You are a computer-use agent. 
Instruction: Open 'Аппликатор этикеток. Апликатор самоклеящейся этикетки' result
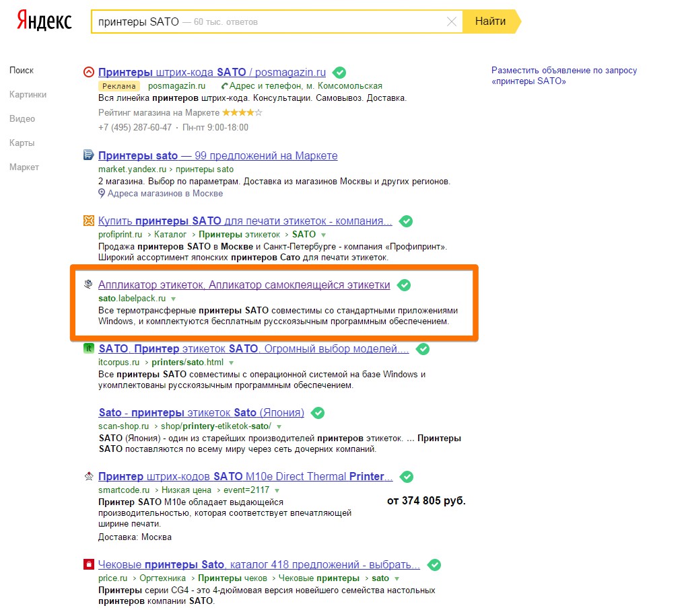[x=244, y=284]
